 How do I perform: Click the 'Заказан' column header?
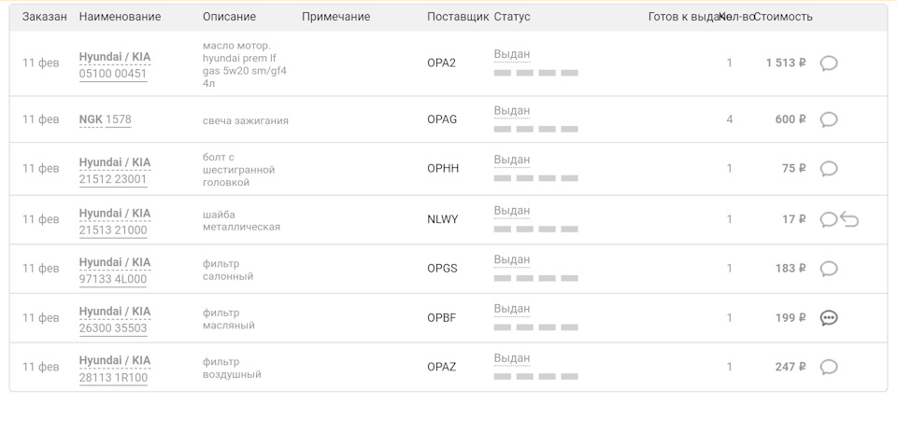coord(45,17)
